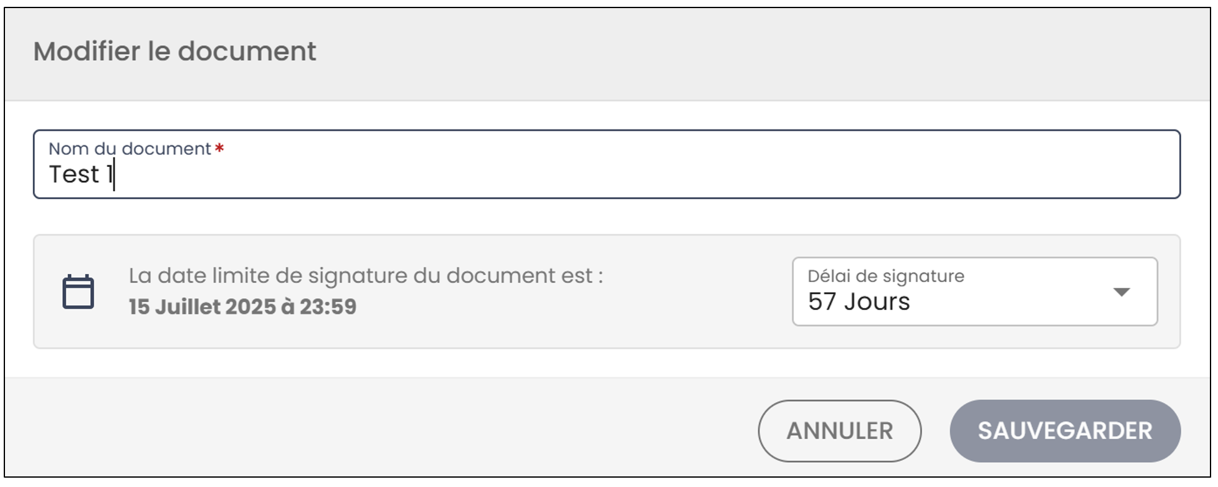Place the cursor after Test 1
This screenshot has height=487, width=1218.
click(x=115, y=174)
